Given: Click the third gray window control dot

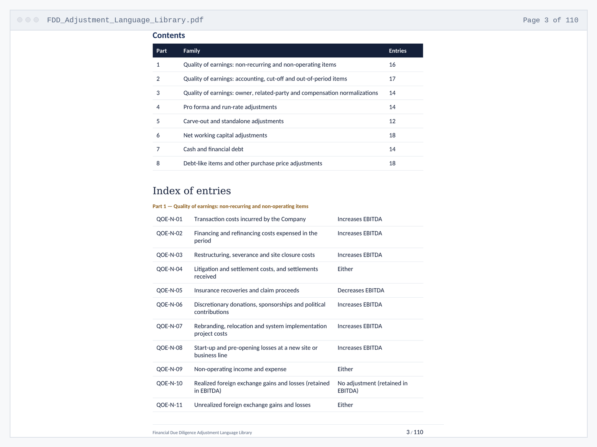Looking at the screenshot, I should click(x=36, y=20).
